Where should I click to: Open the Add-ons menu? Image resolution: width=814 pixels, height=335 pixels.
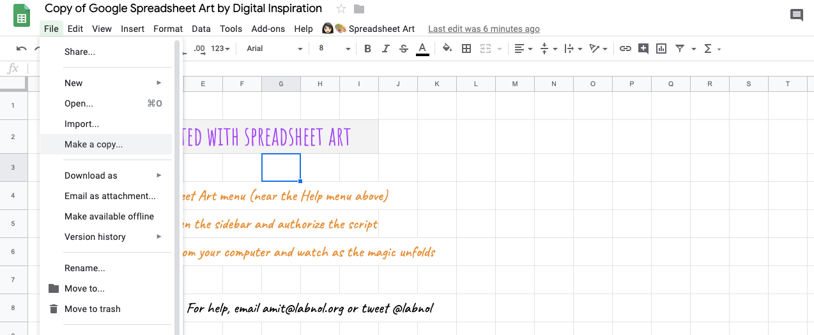pos(268,29)
